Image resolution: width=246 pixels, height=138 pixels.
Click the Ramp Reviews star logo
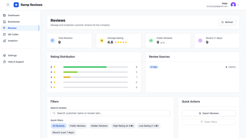(x=16, y=5)
